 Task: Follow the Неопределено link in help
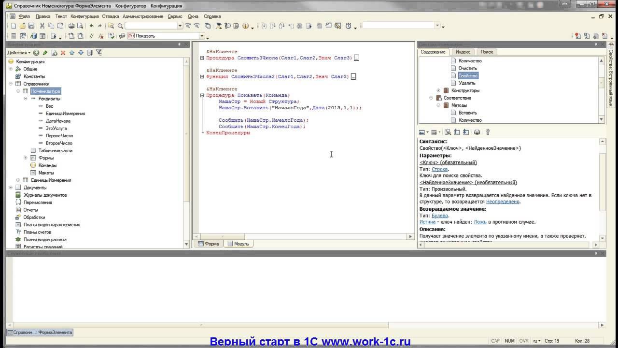pyautogui.click(x=503, y=202)
